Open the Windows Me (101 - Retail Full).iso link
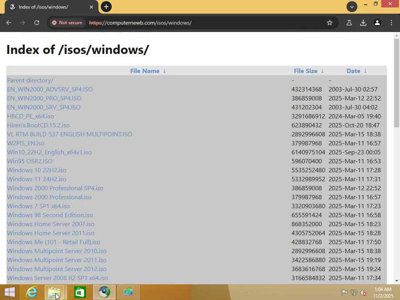This screenshot has height=300, width=400. coord(54,242)
